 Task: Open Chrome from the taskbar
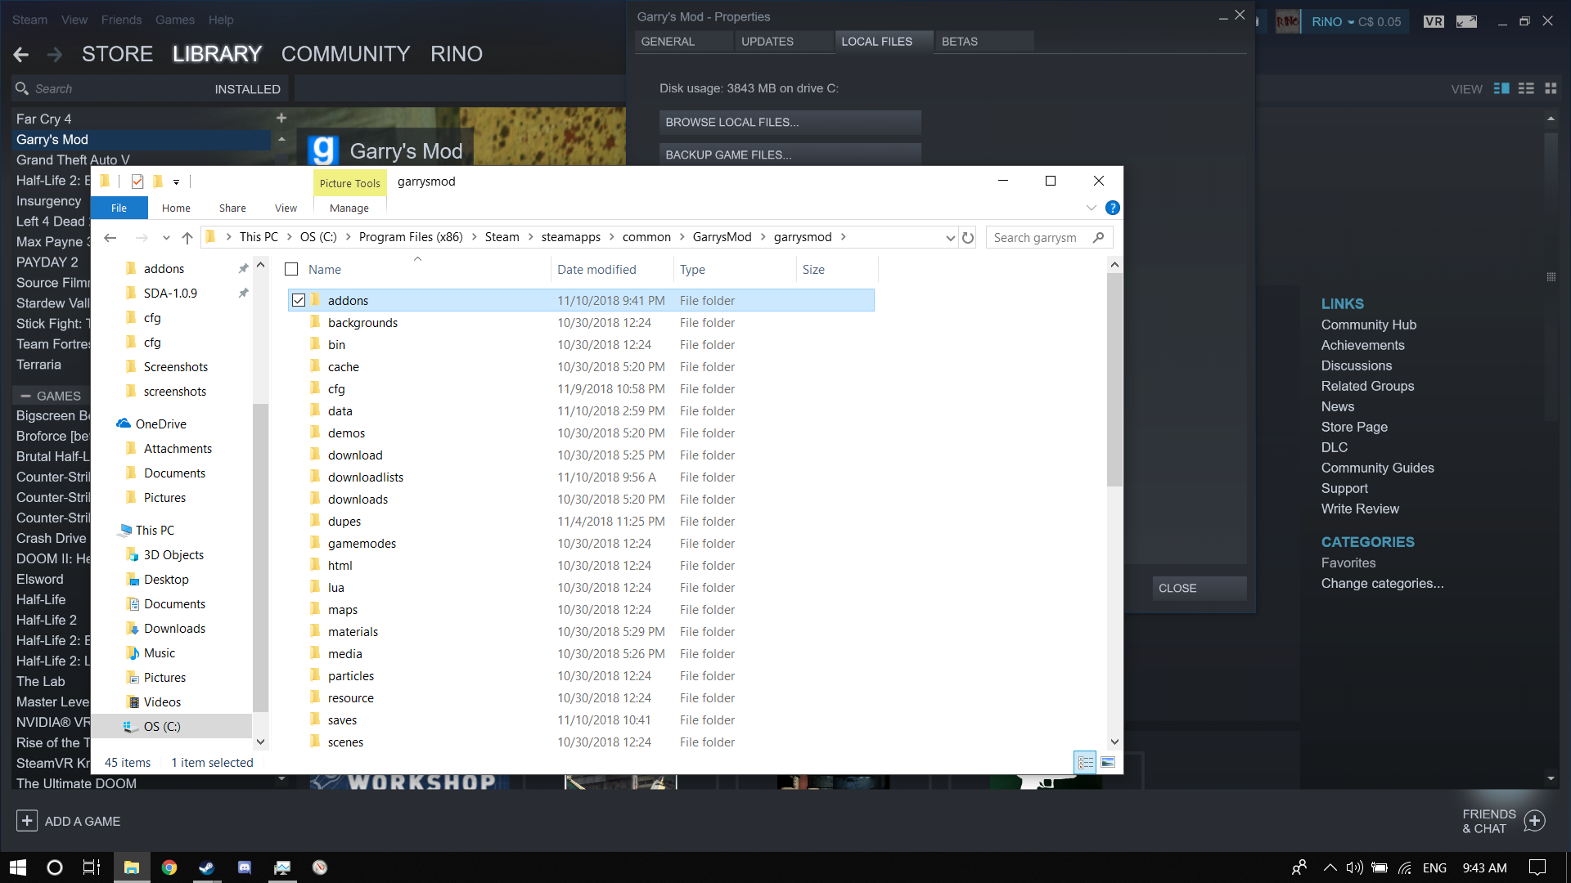point(169,867)
